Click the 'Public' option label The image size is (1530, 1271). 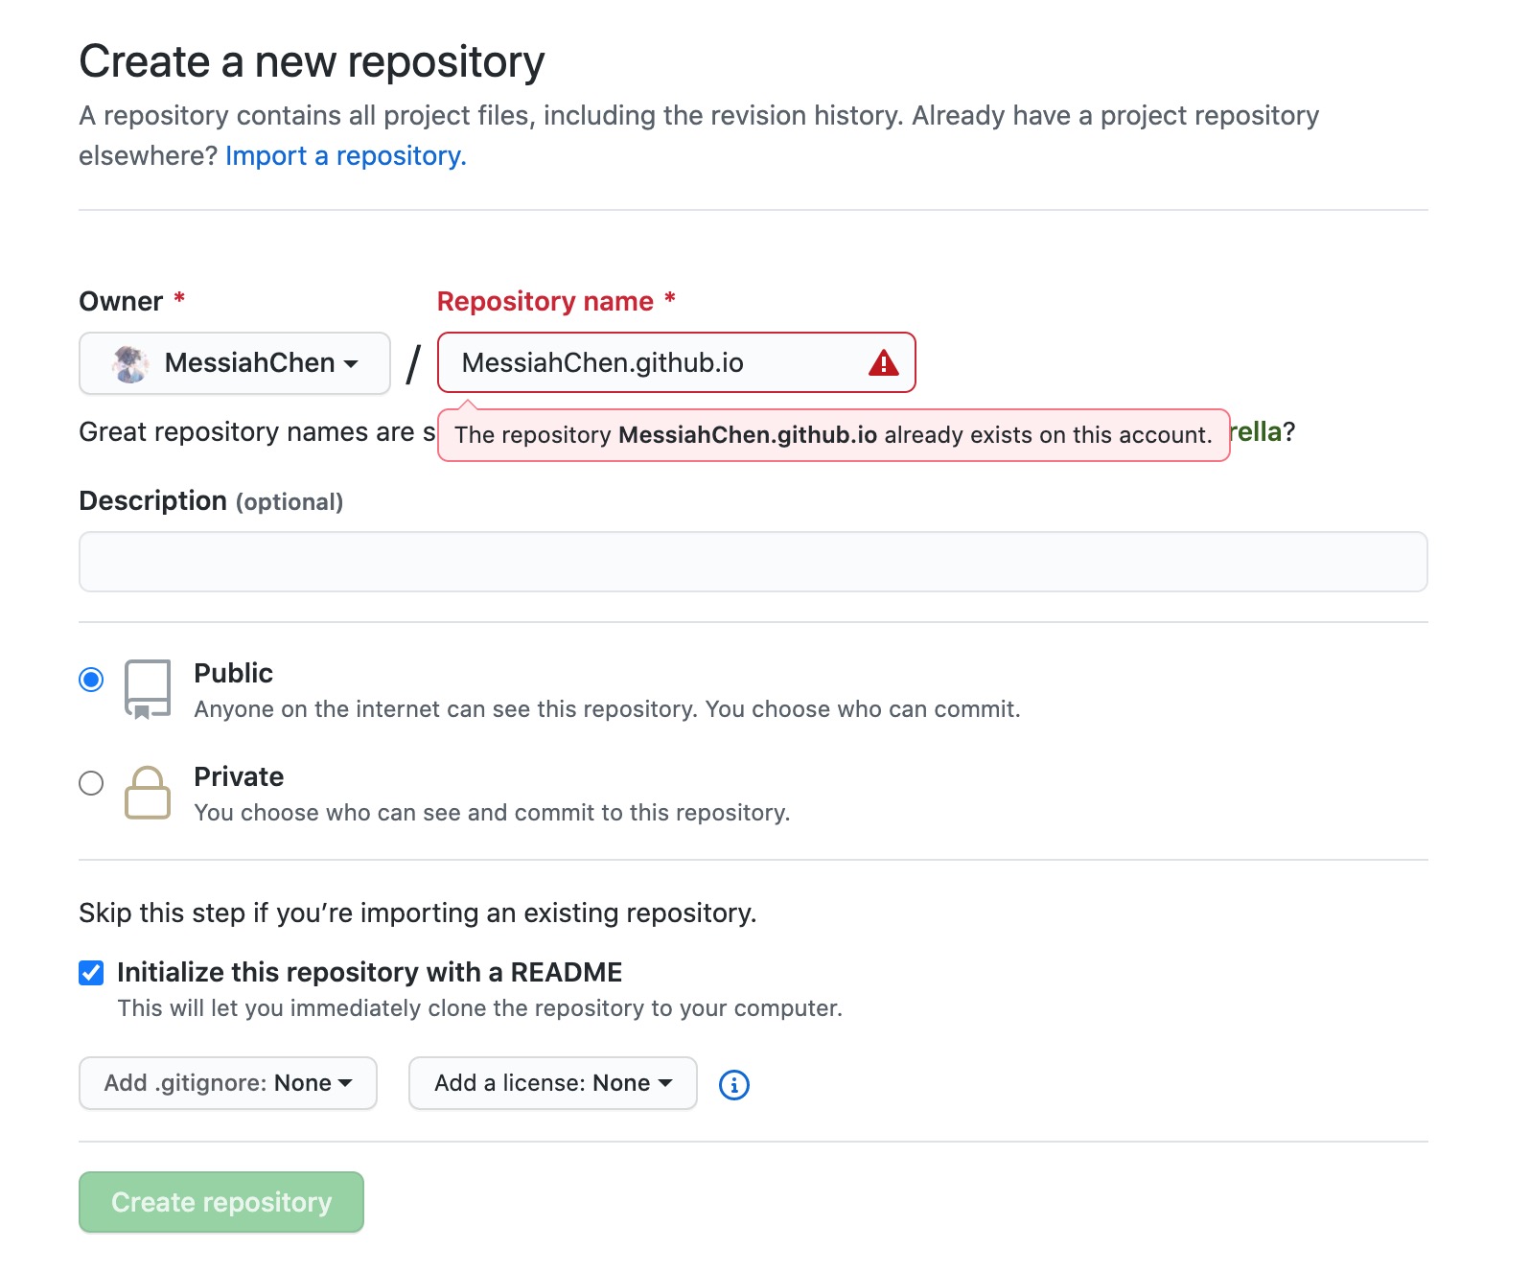click(x=233, y=673)
